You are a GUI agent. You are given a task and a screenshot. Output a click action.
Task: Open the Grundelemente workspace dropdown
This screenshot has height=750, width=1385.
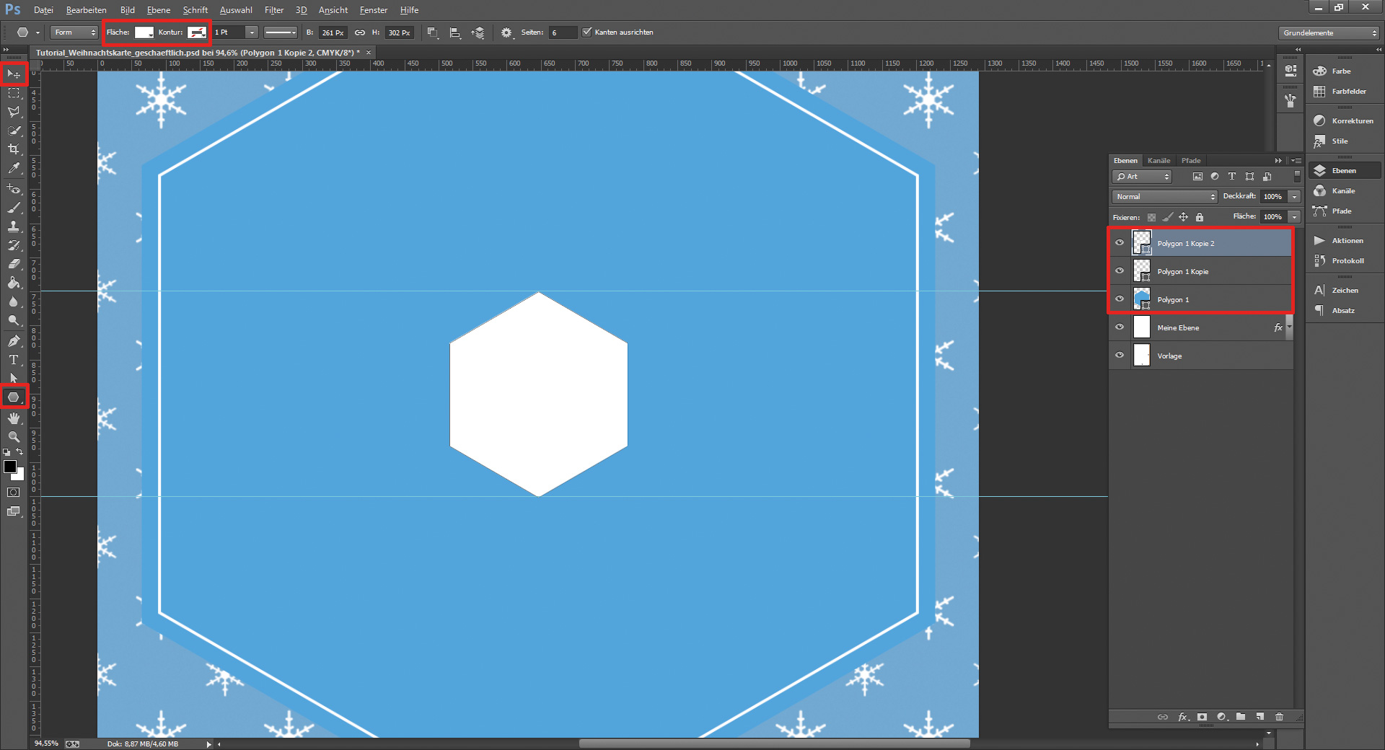coord(1329,33)
